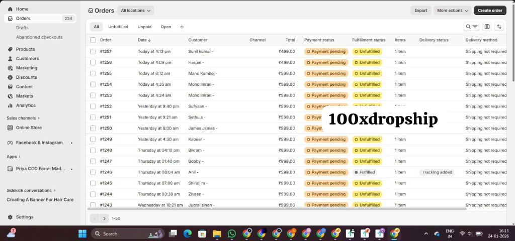Viewport: 515px width, 241px height.
Task: Add a new view with the plus icon
Action: tap(182, 27)
